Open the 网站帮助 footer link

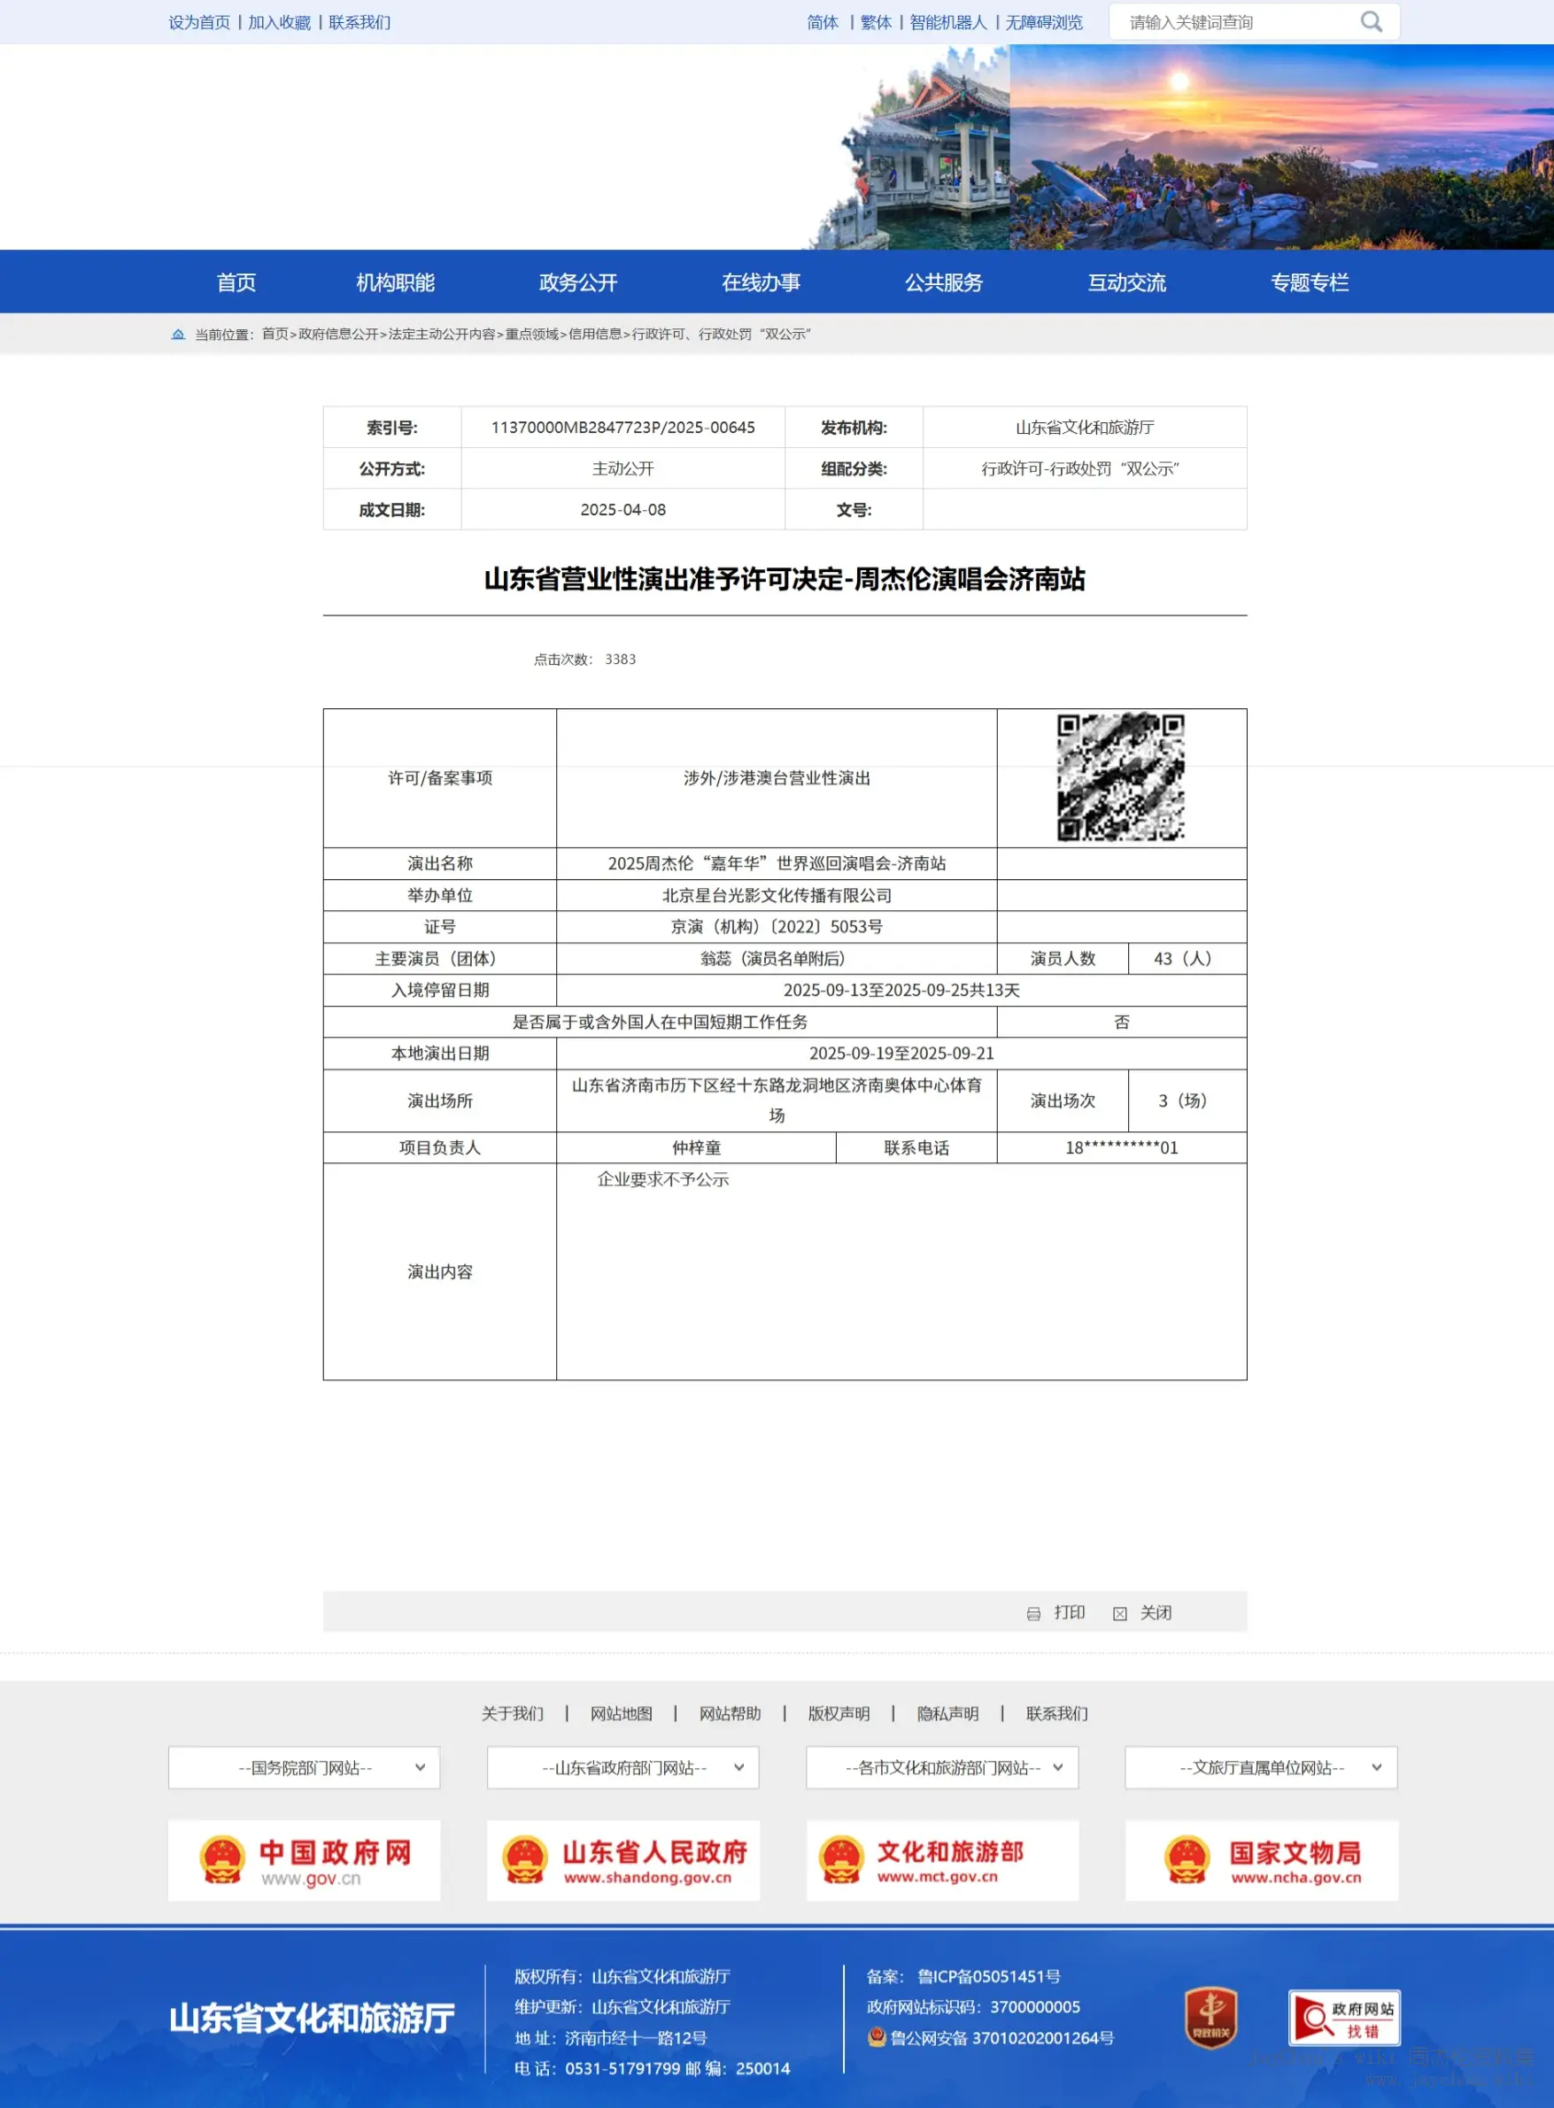click(730, 1713)
